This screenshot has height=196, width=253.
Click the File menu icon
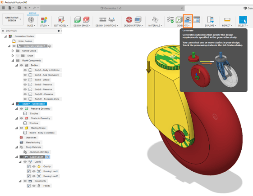pyautogui.click(x=10, y=8)
